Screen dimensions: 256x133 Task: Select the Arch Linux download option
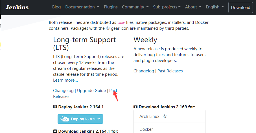pyautogui.click(x=169, y=116)
